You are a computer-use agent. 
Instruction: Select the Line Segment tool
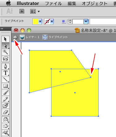point(6,79)
